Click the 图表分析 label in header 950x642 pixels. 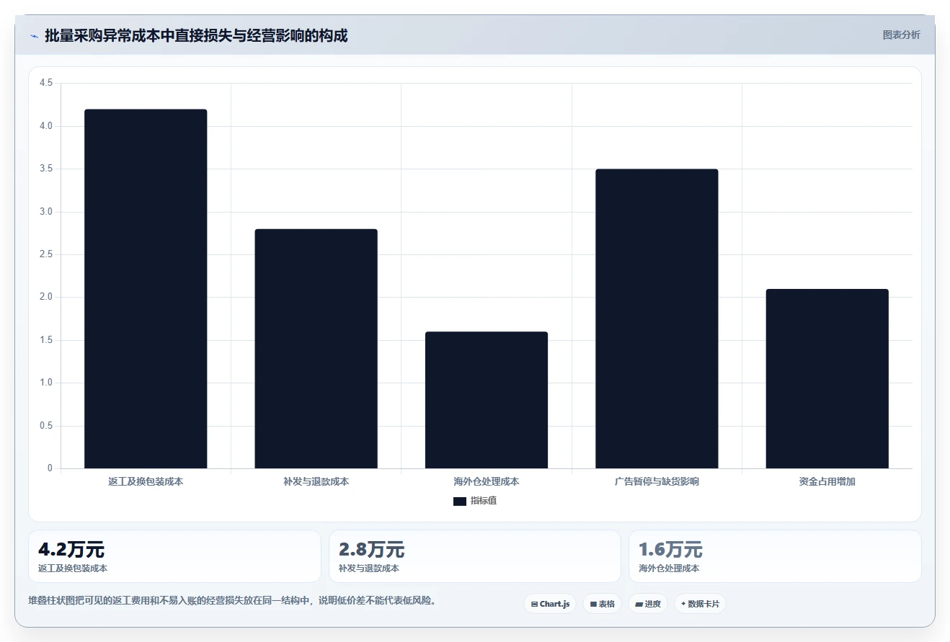[901, 35]
